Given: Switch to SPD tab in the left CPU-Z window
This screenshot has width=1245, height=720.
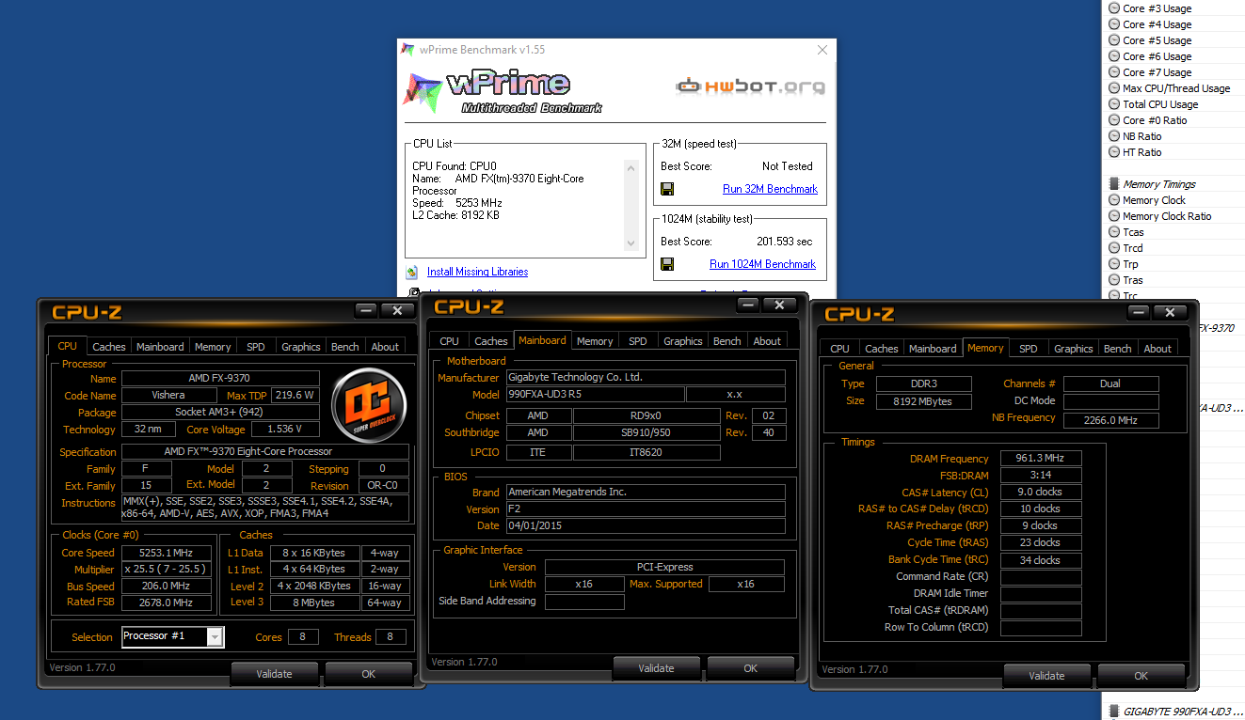Looking at the screenshot, I should (x=256, y=347).
